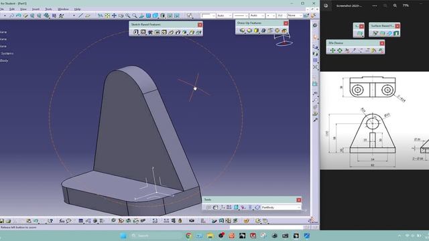Open File Explorer from the taskbar

pos(210,236)
